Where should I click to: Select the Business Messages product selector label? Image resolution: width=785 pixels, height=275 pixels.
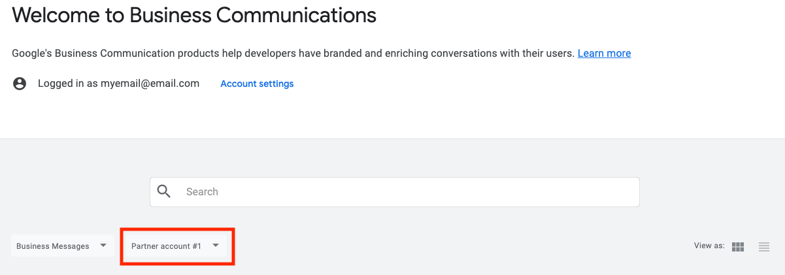click(x=52, y=246)
